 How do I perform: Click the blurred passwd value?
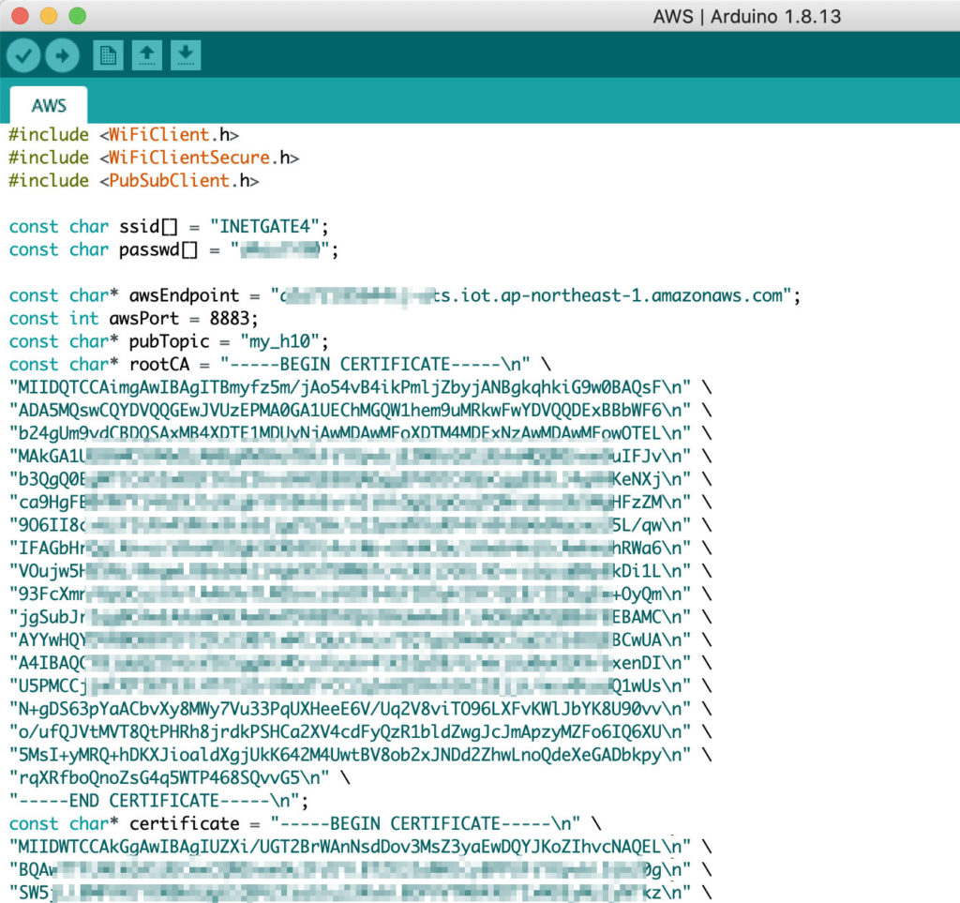[281, 249]
